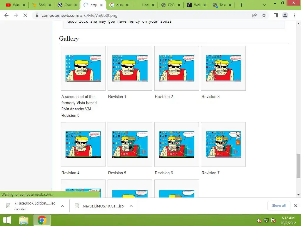Image resolution: width=301 pixels, height=226 pixels.
Task: Open the Revision 6 thumbnail
Action: 177,144
